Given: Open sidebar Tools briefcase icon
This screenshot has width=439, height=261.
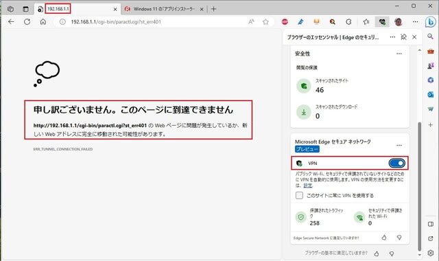Looking at the screenshot, I should tap(431, 52).
